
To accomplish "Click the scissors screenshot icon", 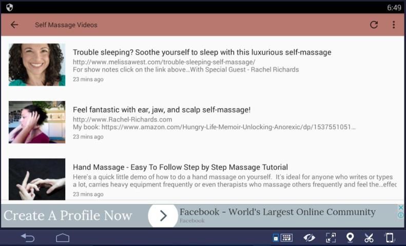I will pos(369,238).
